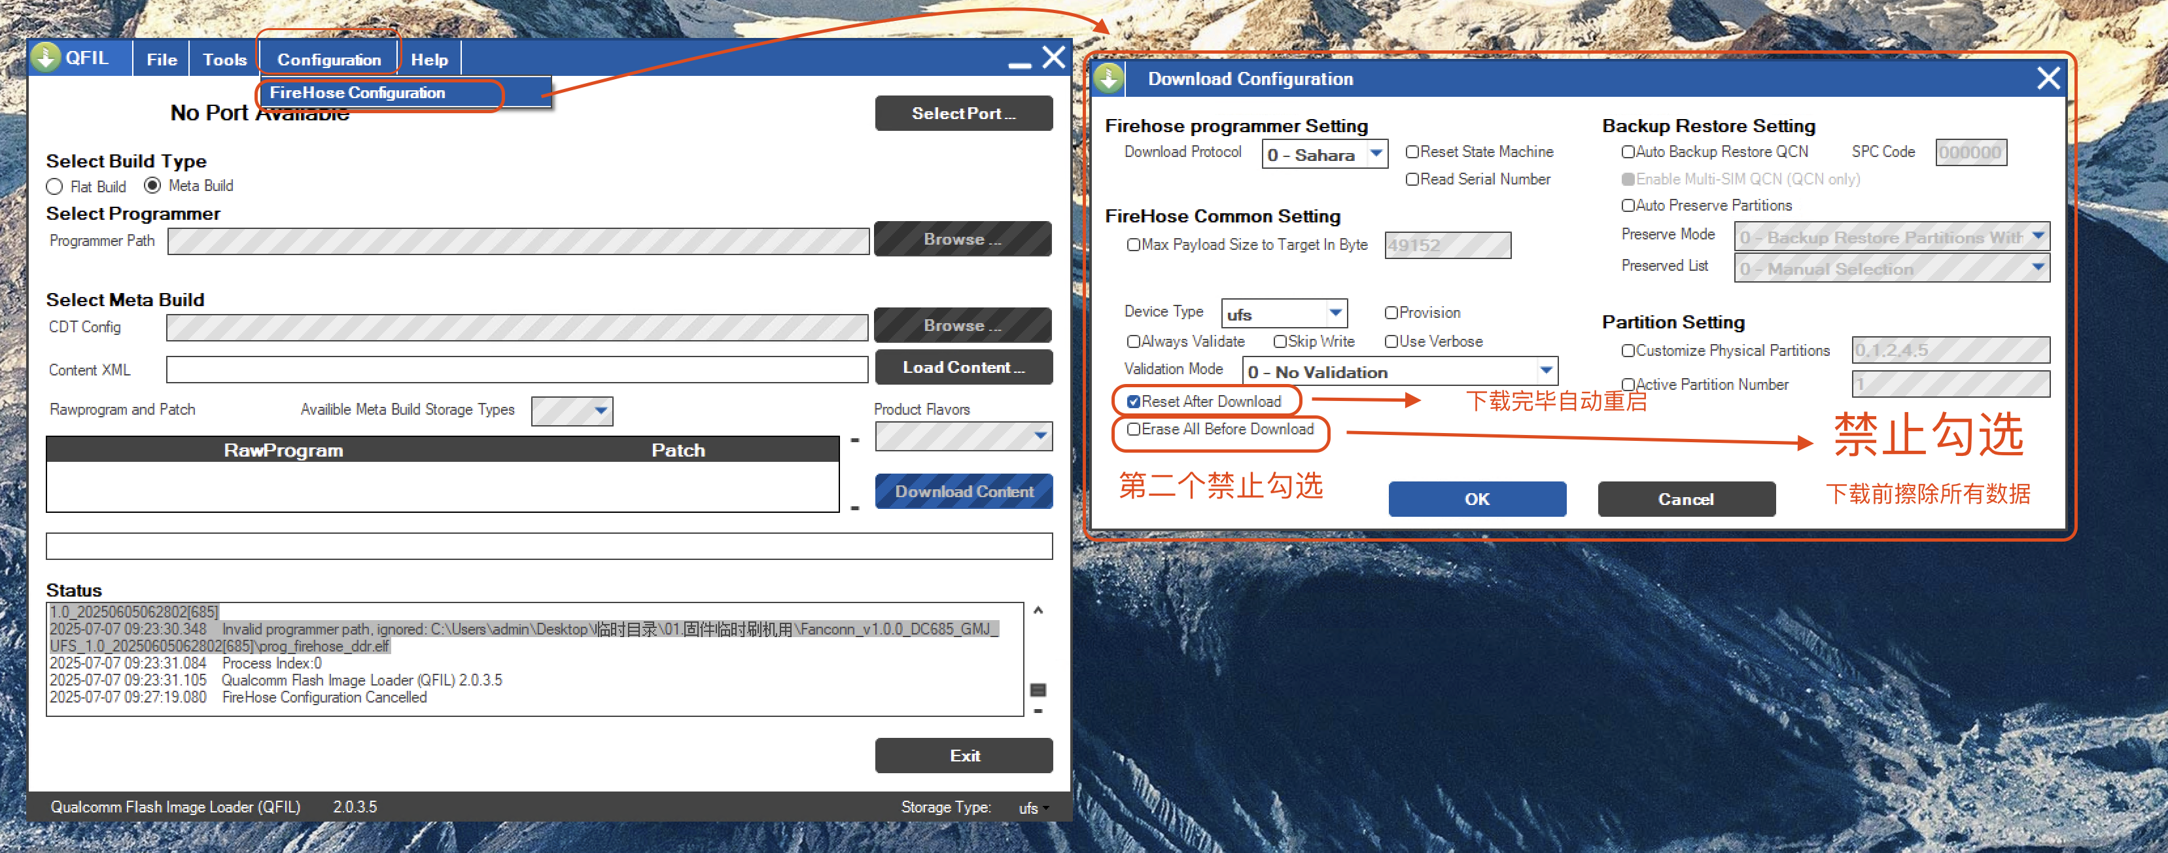Open the Tools menu
Image resolution: width=2168 pixels, height=853 pixels.
(x=224, y=60)
